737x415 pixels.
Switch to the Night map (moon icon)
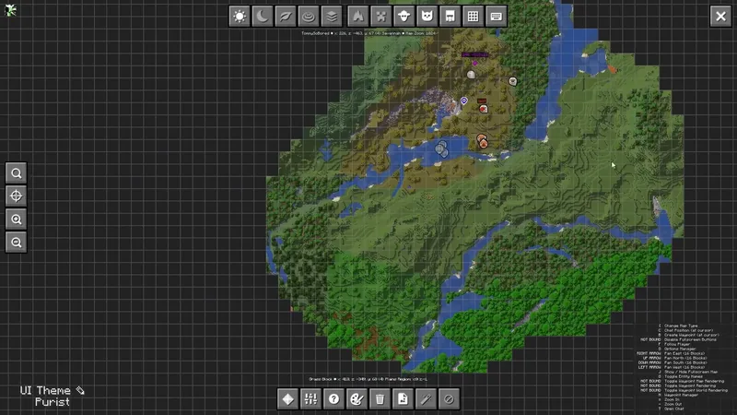pos(263,17)
